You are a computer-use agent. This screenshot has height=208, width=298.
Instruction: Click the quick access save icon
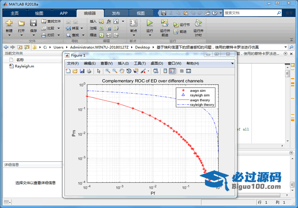click(164, 13)
